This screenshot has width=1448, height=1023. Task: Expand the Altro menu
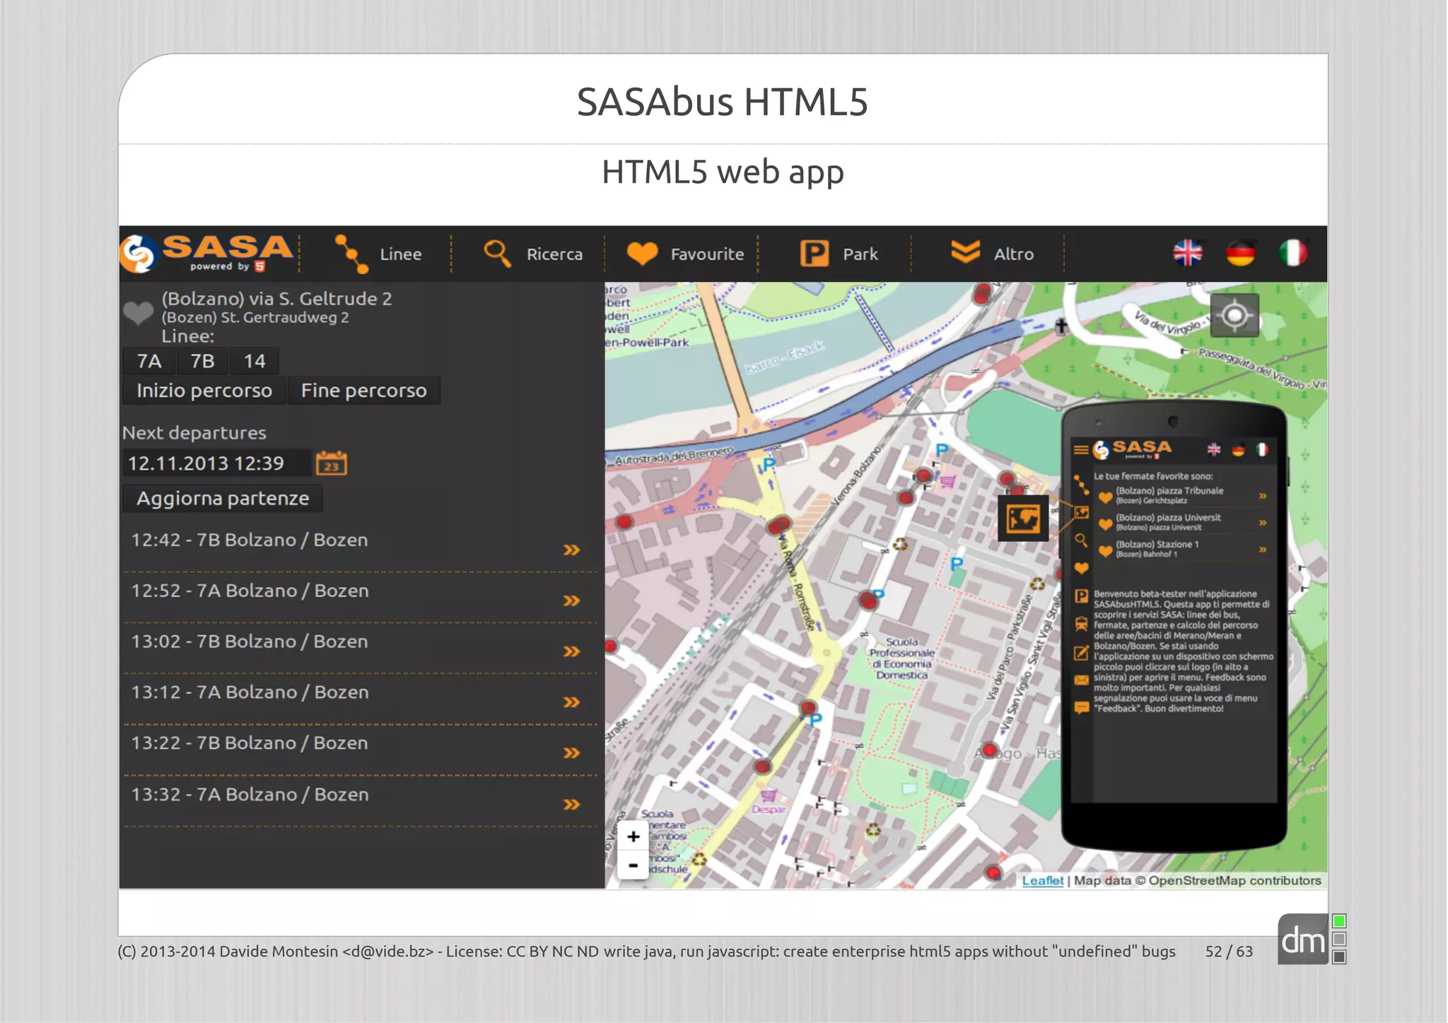(x=992, y=253)
